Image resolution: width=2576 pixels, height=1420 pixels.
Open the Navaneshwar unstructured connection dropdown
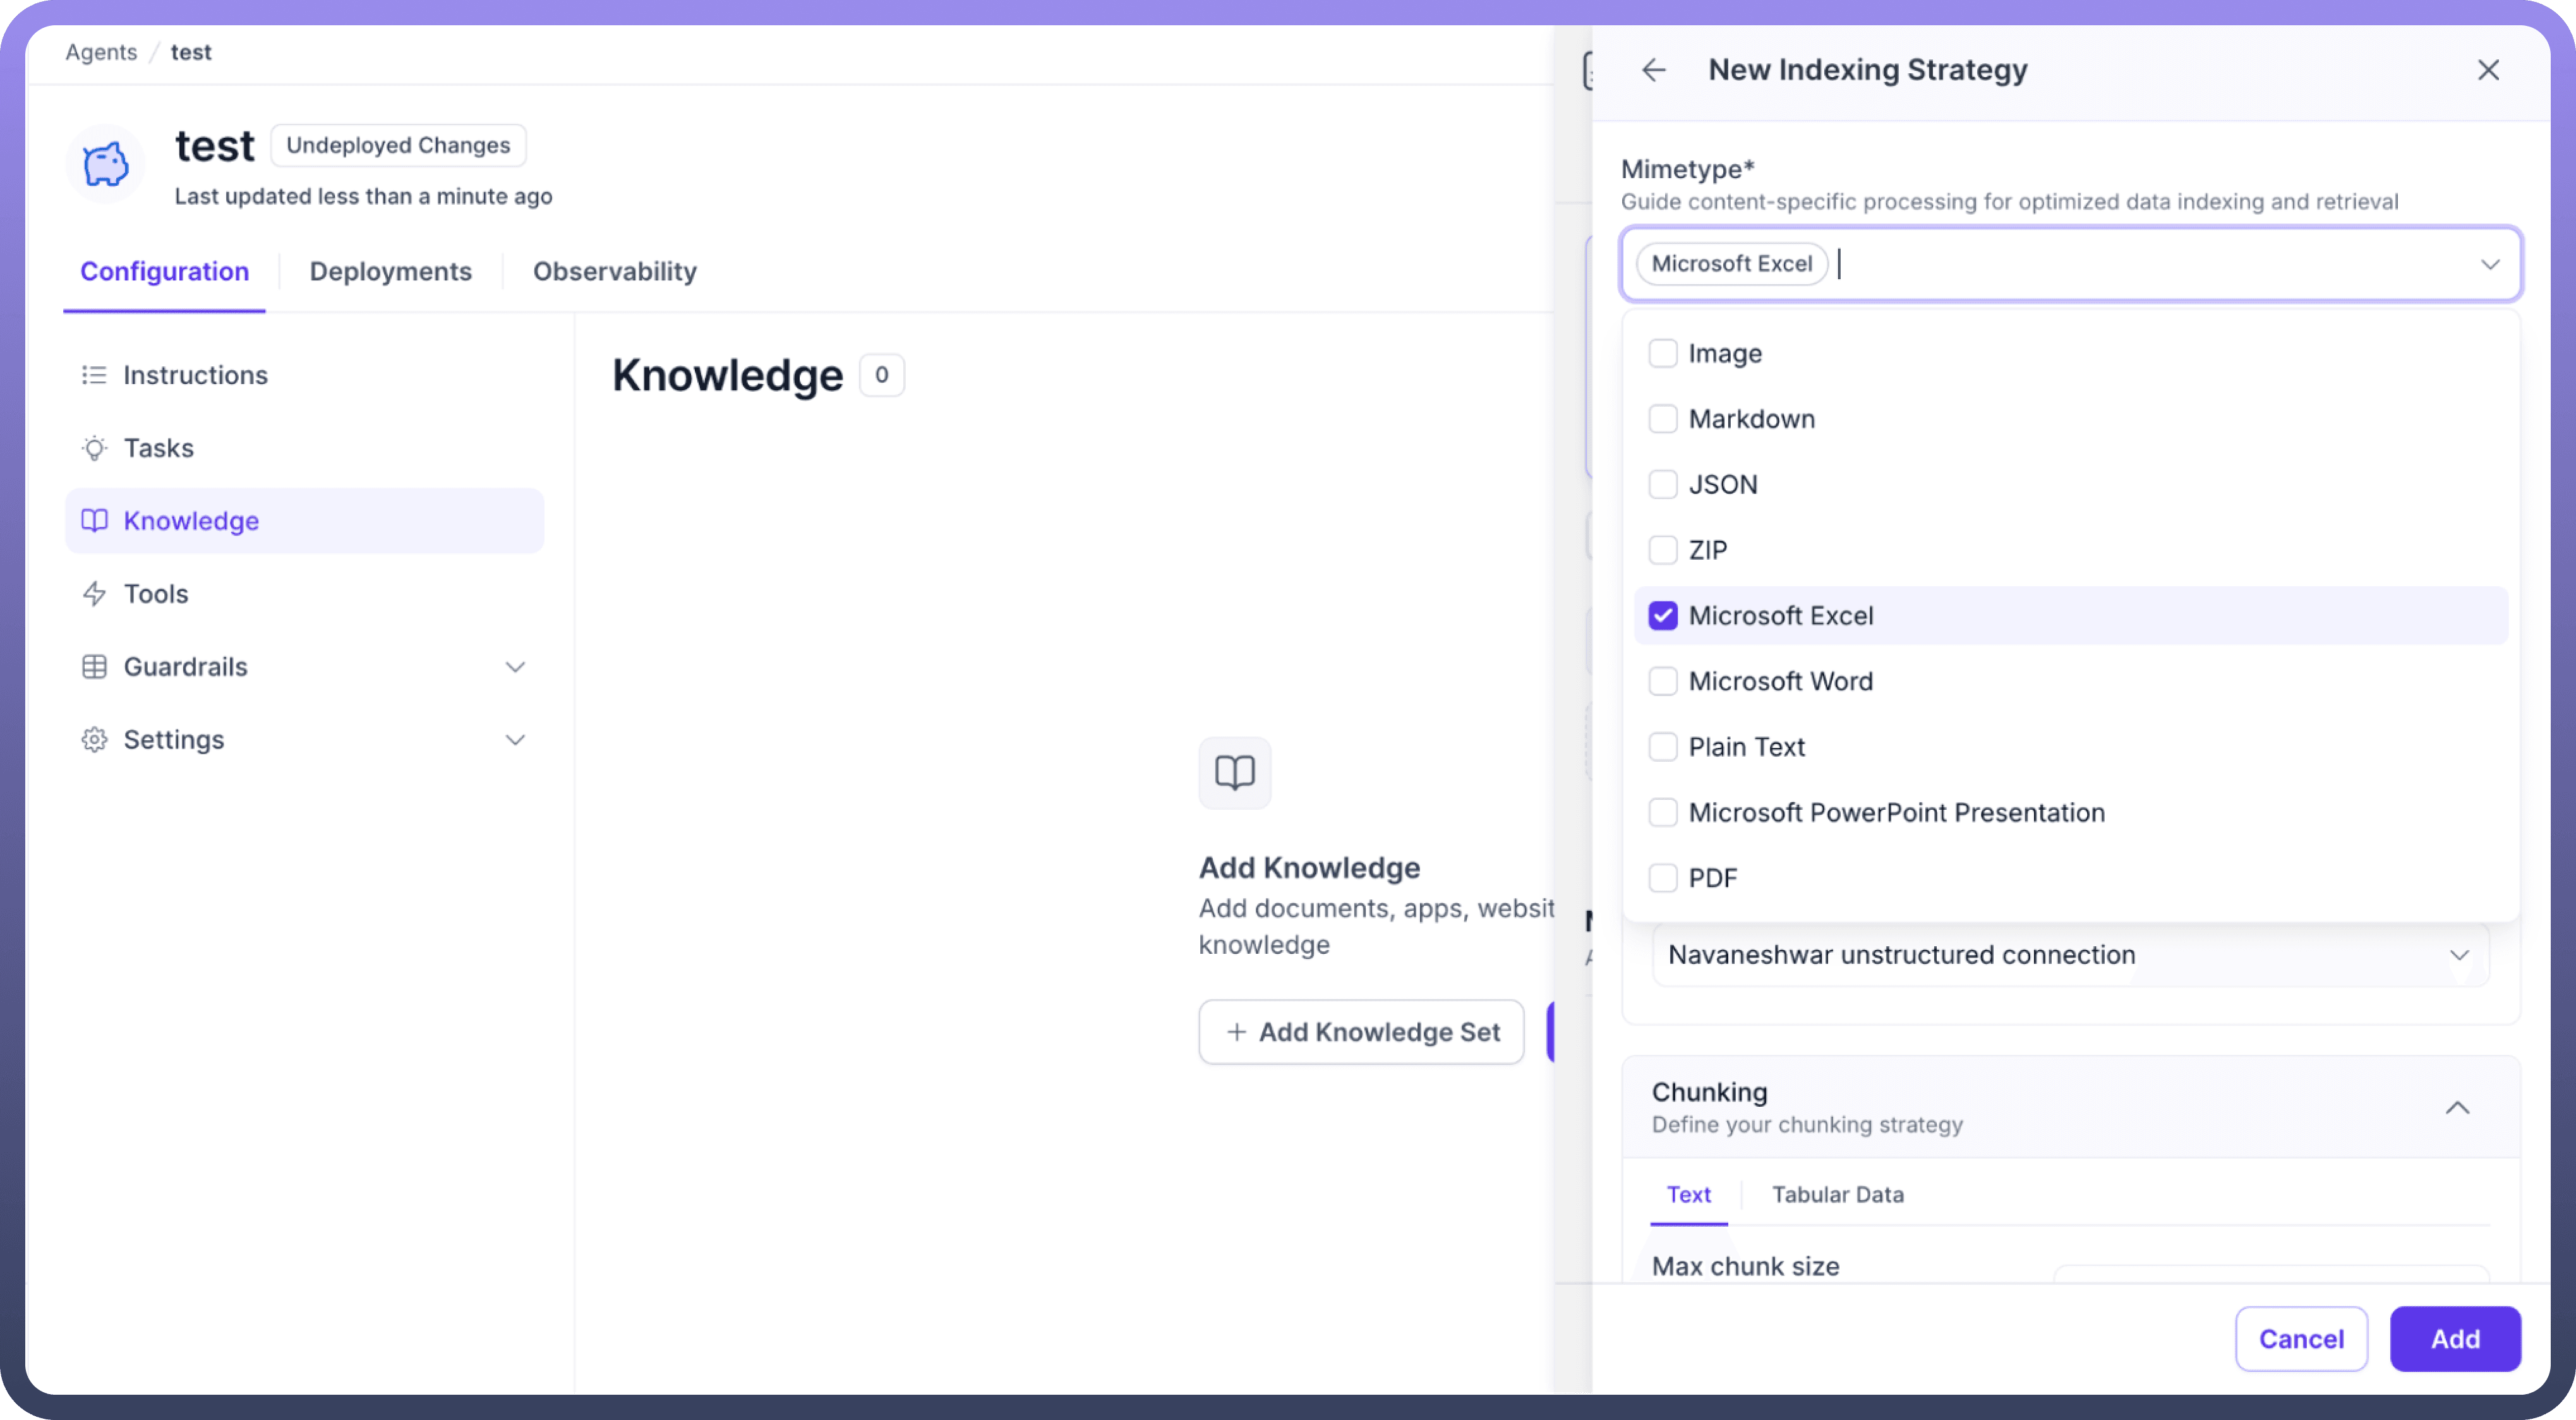[x=2069, y=955]
